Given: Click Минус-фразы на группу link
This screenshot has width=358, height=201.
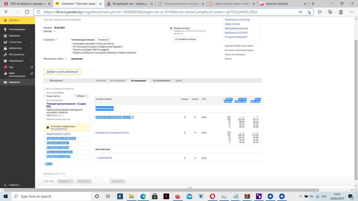Looking at the screenshot, I should [60, 152].
